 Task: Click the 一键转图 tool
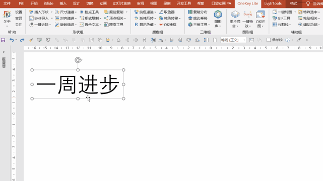click(282, 12)
